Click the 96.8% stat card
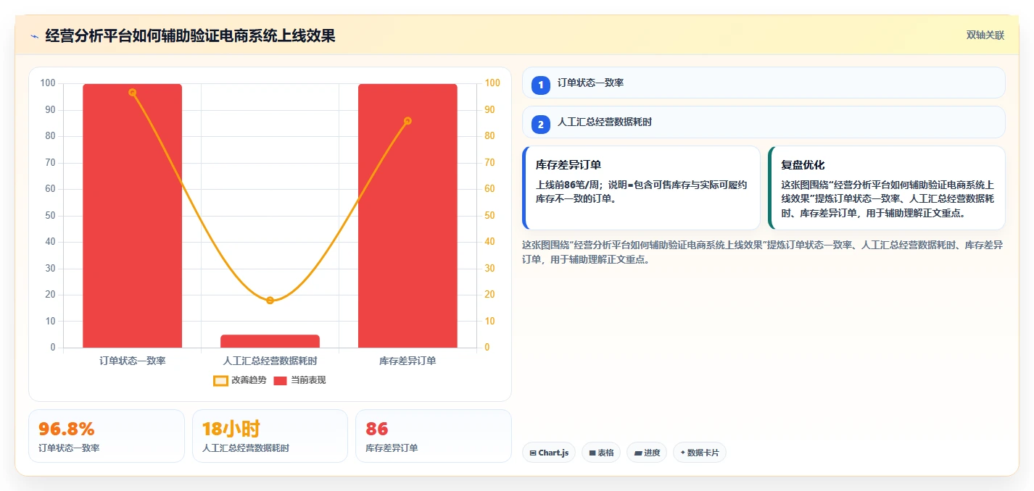 pyautogui.click(x=107, y=436)
